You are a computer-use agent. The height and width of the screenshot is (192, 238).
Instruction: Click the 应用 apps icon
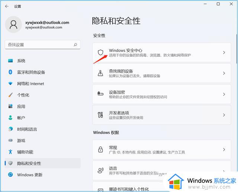point(10,106)
